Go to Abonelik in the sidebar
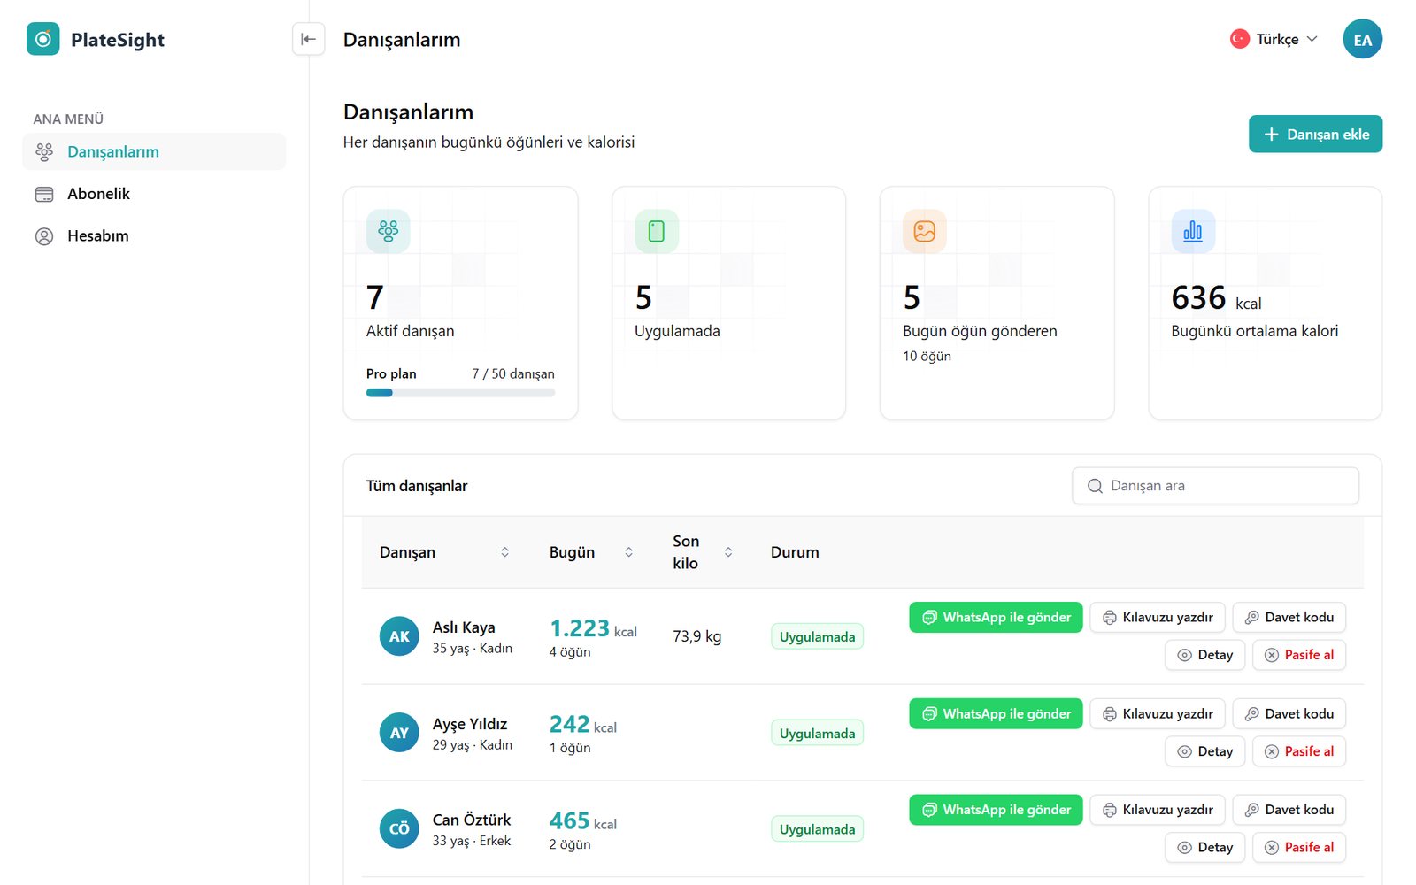 tap(154, 194)
